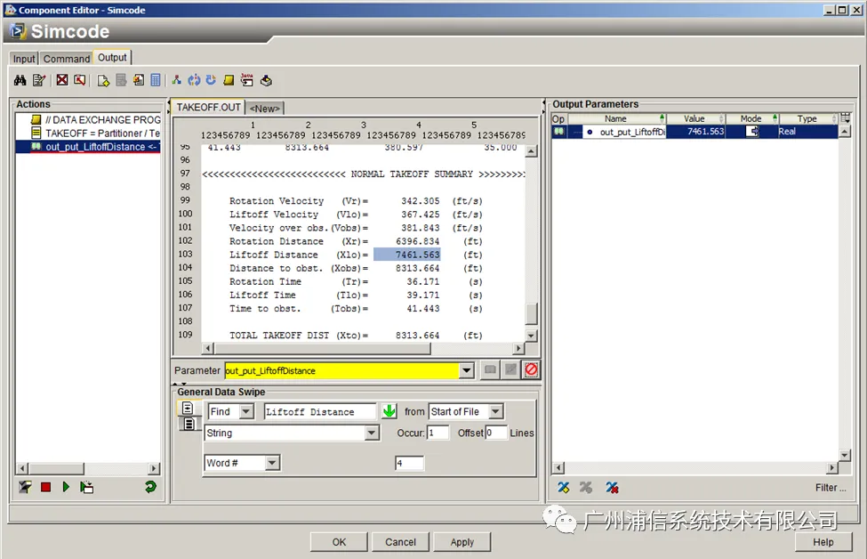
Task: Click the binoculars find icon in the toolbar
Action: (20, 80)
